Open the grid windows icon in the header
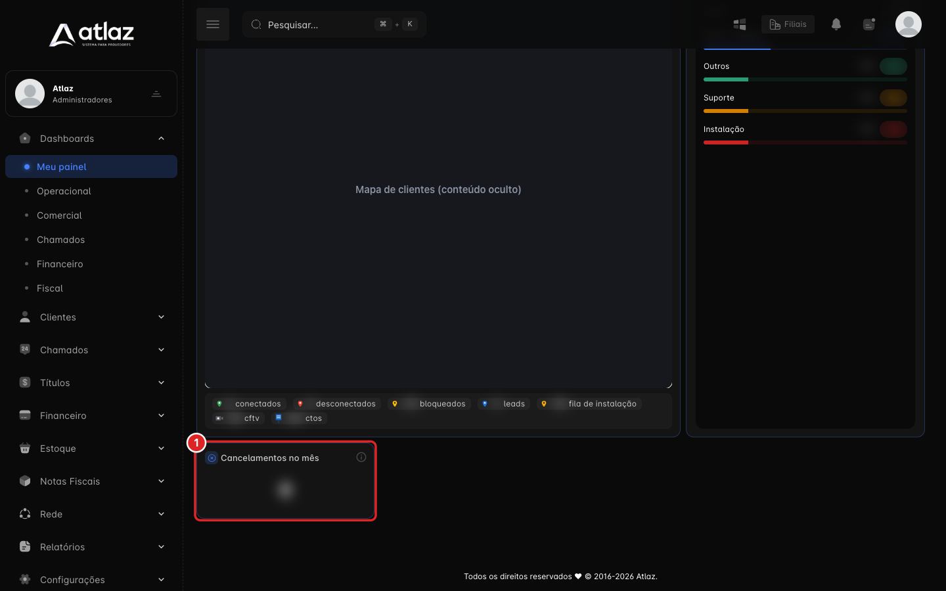Viewport: 946px width, 591px height. (x=740, y=24)
